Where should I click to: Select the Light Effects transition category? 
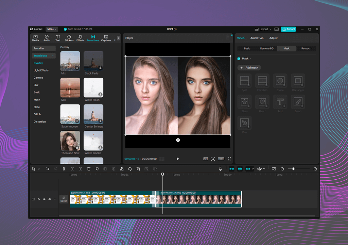point(41,70)
